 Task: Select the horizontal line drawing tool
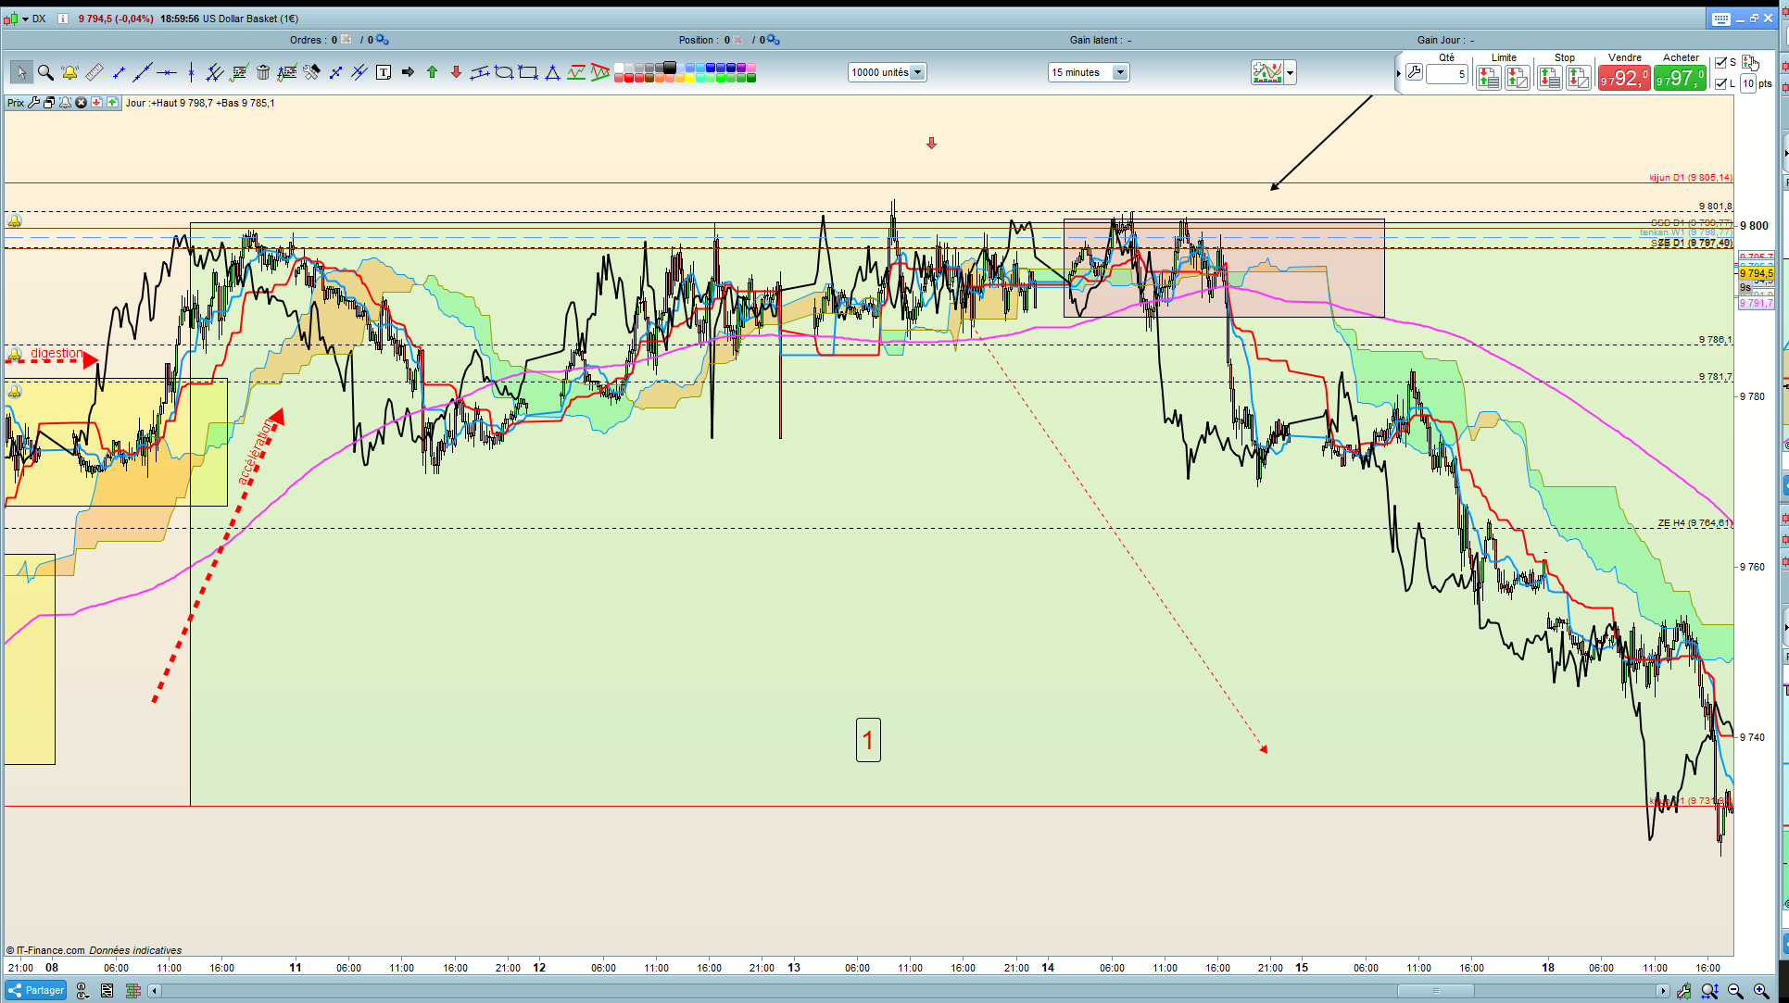pos(167,72)
